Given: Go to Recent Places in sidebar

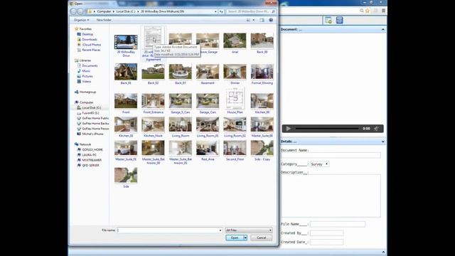Looking at the screenshot, I should (91, 50).
